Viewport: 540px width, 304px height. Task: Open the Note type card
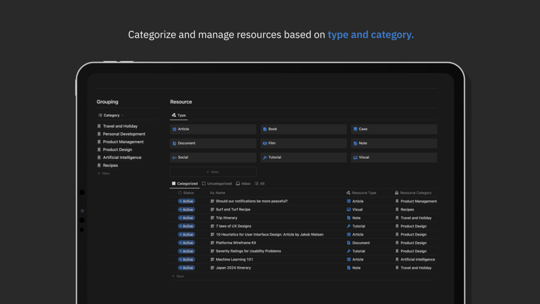394,143
